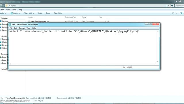Image resolution: width=184 pixels, height=104 pixels.
Task: Select Libraries in navigation pane
Action: [x=4, y=36]
